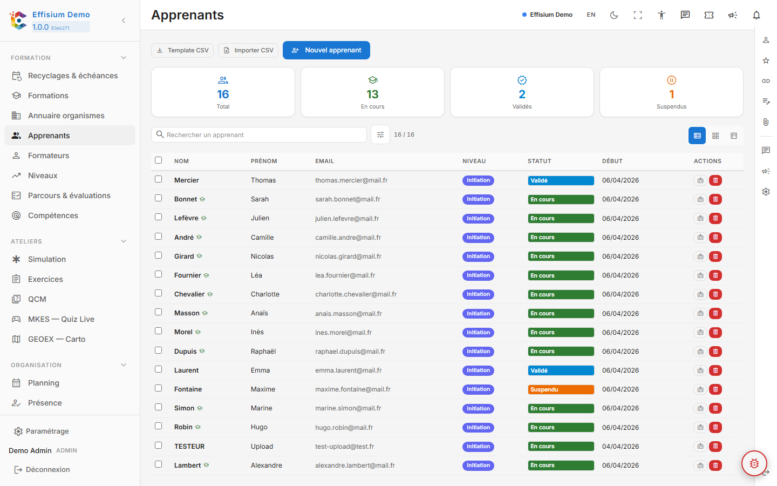Check the Girard row checkbox
The image size is (777, 486).
[159, 255]
